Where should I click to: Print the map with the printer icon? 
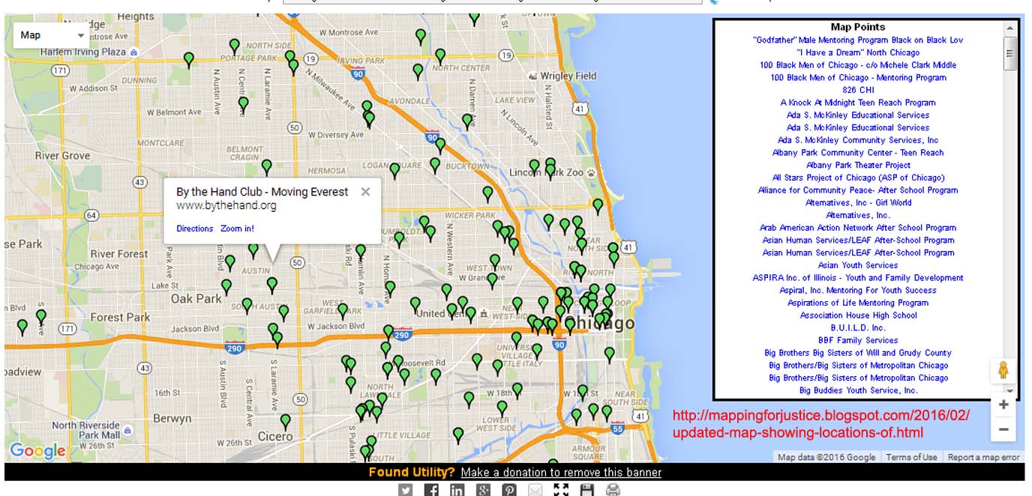point(614,489)
